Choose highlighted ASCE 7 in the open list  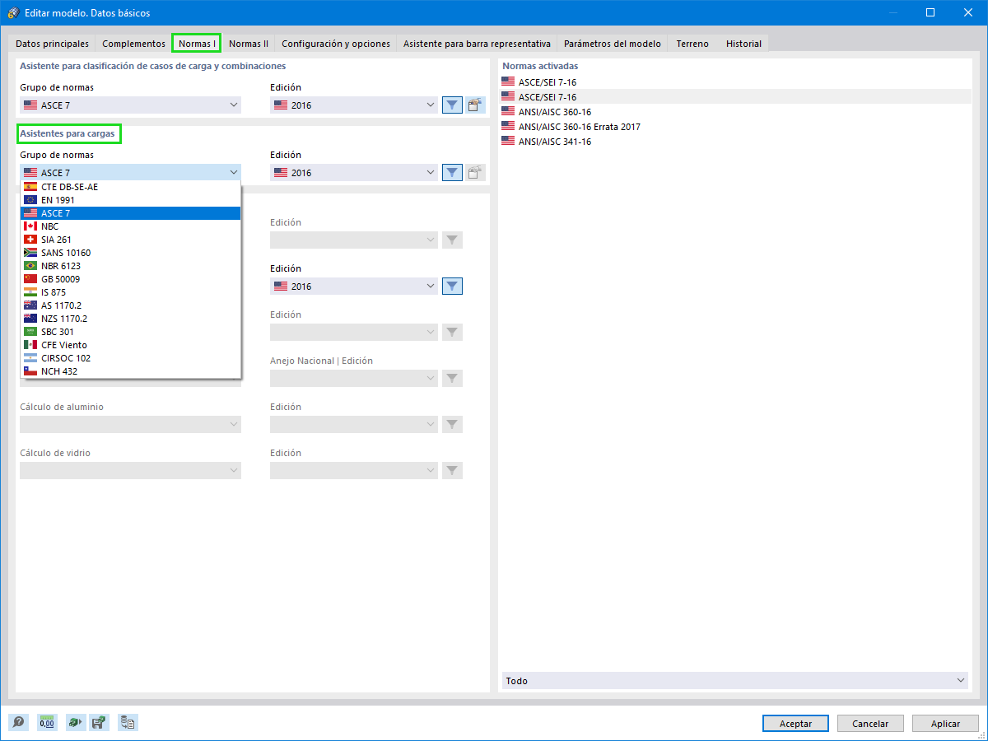point(130,212)
